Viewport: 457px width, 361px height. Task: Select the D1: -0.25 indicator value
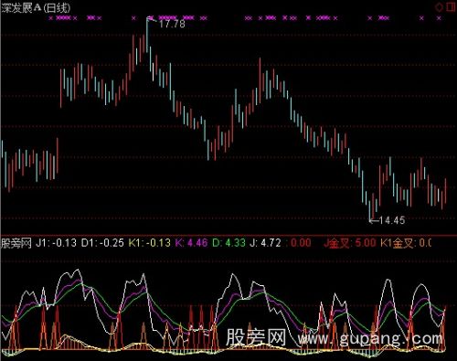click(102, 243)
